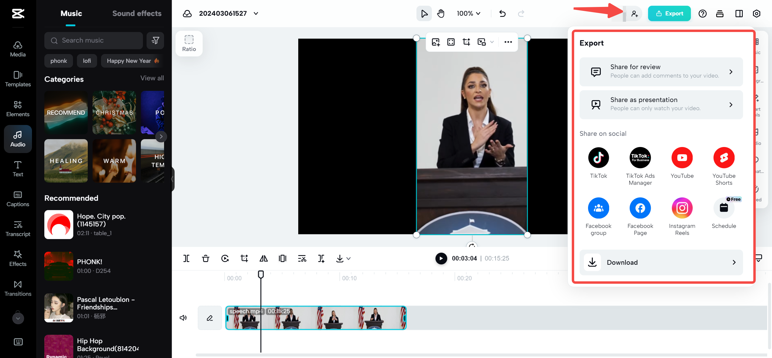This screenshot has width=772, height=358.
Task: Select the Crop icon in timeline toolbar
Action: 244,258
